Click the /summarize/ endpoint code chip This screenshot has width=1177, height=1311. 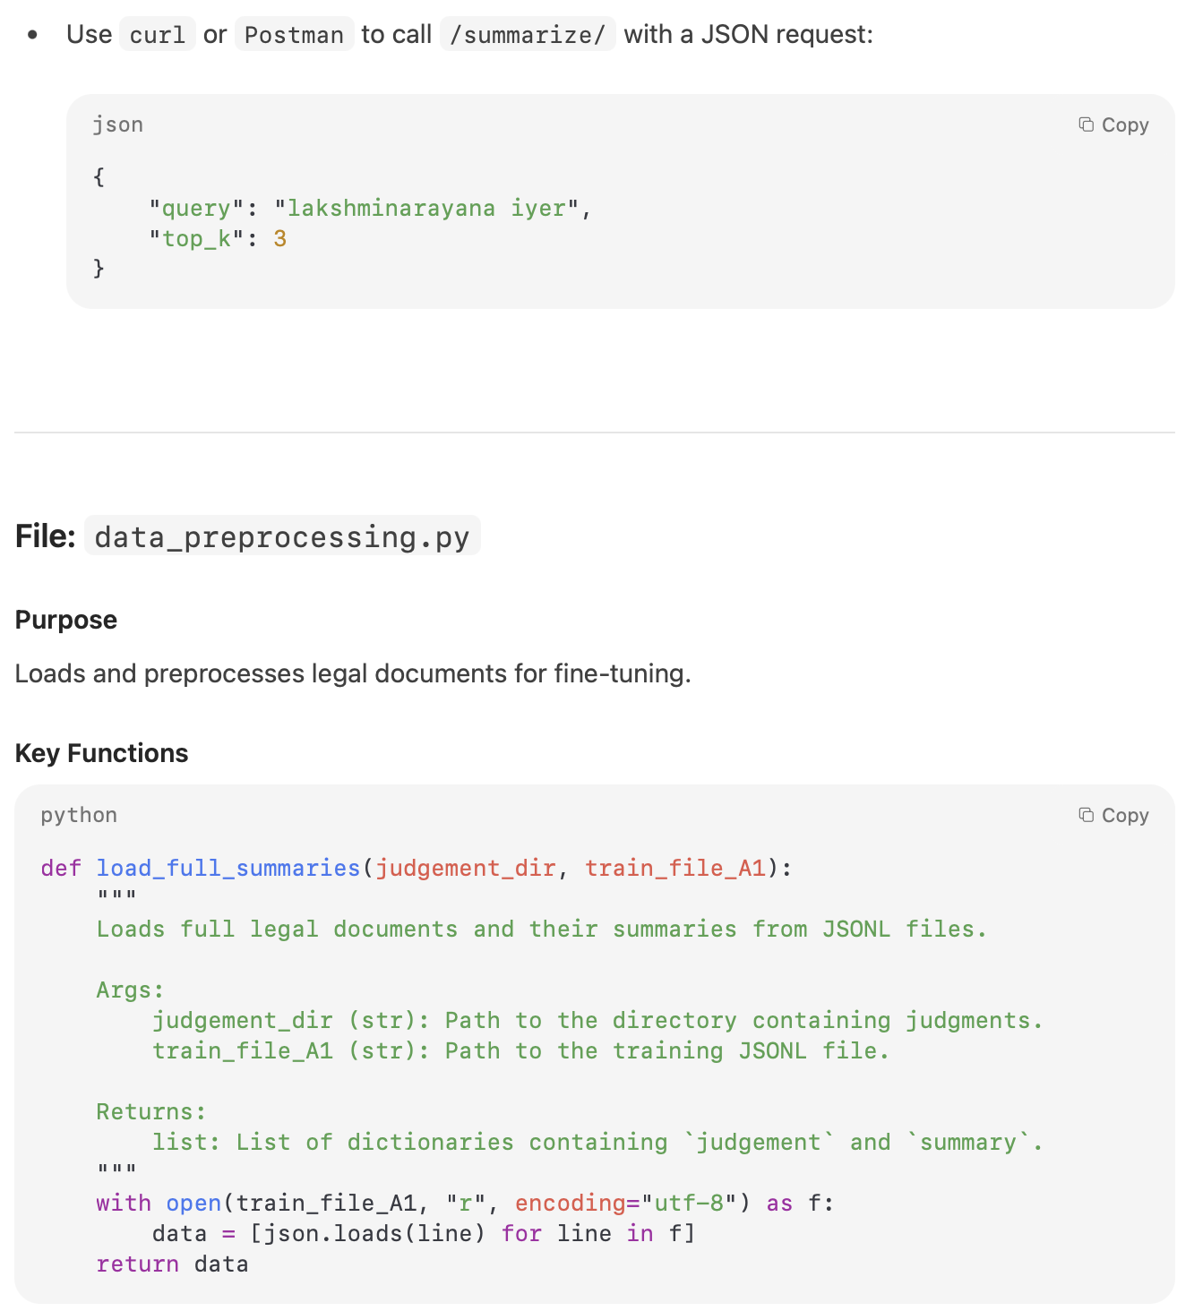528,34
